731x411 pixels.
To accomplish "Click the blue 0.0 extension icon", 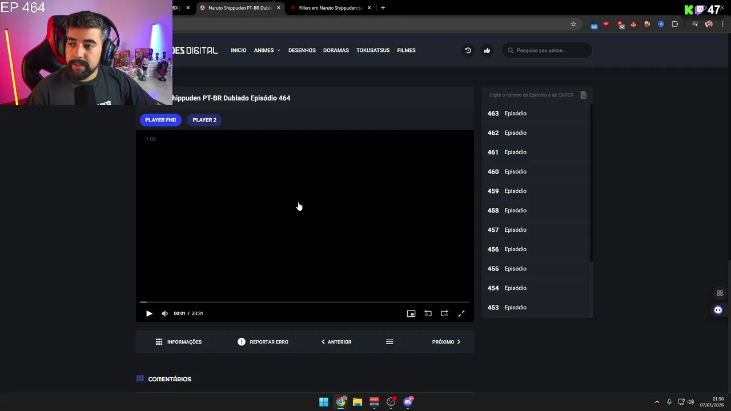I will click(594, 26).
